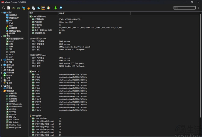Screen dimensions: 202x137
Task: Select 计算机名称 in the tree
Action: [14, 18]
